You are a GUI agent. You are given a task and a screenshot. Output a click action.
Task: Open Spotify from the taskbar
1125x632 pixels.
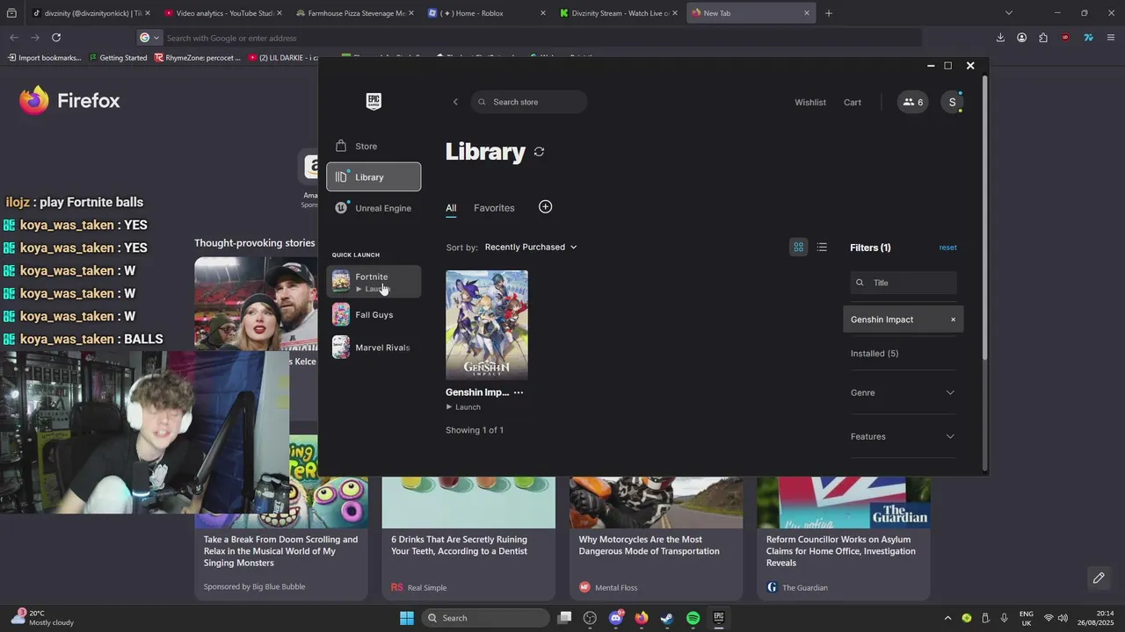[x=693, y=618]
